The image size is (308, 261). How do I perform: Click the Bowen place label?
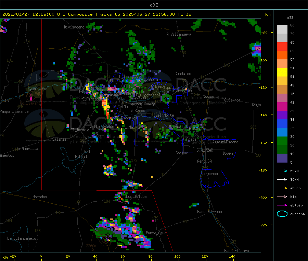pyautogui.click(x=228, y=153)
